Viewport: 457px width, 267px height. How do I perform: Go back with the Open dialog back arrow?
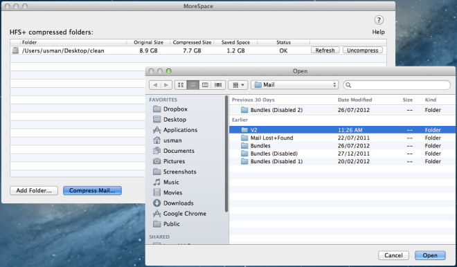point(155,84)
